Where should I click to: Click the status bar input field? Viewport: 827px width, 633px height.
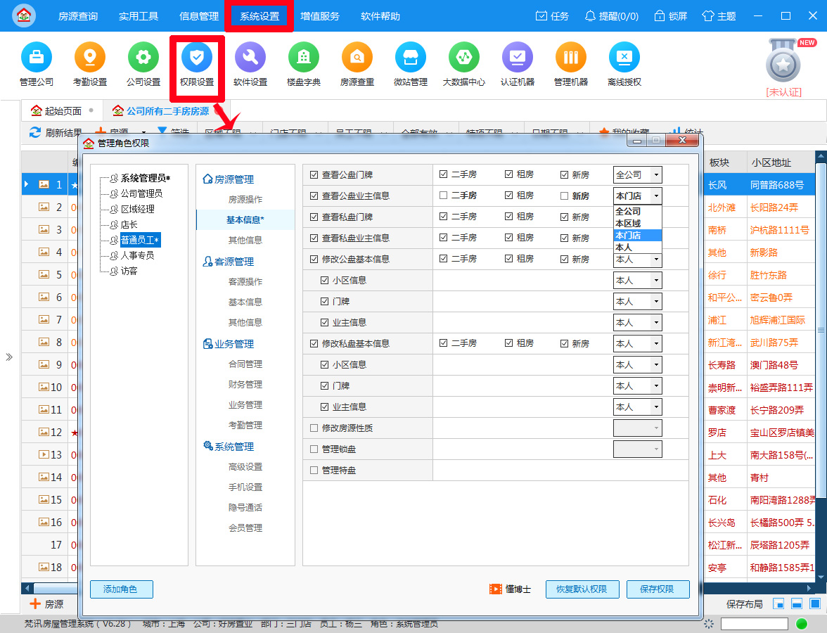tap(754, 624)
